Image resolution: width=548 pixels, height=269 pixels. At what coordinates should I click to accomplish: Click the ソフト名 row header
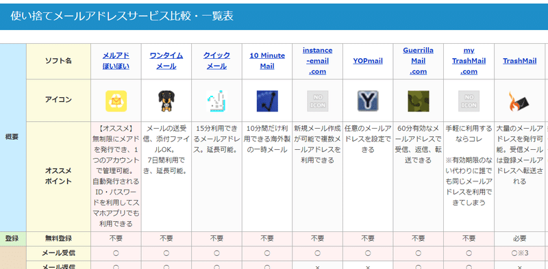pos(58,61)
